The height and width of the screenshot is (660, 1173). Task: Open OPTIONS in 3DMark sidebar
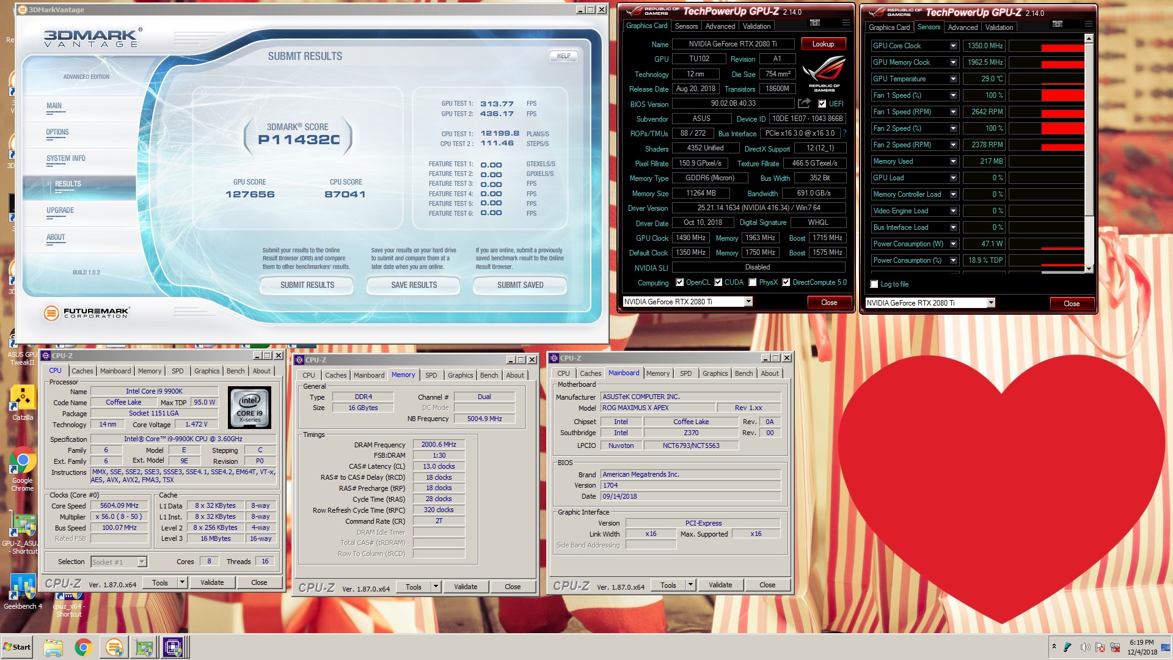point(57,132)
